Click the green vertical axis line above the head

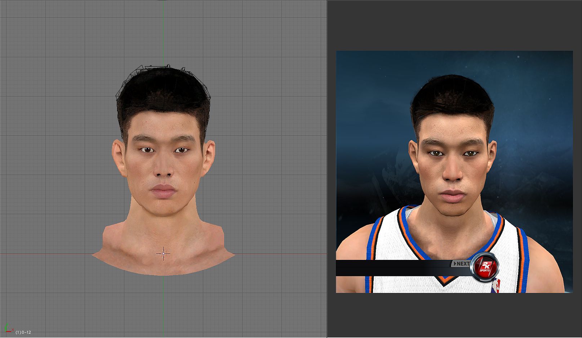163,32
